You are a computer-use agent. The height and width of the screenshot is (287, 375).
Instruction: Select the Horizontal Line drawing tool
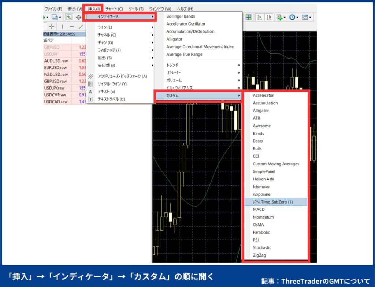[x=72, y=27]
